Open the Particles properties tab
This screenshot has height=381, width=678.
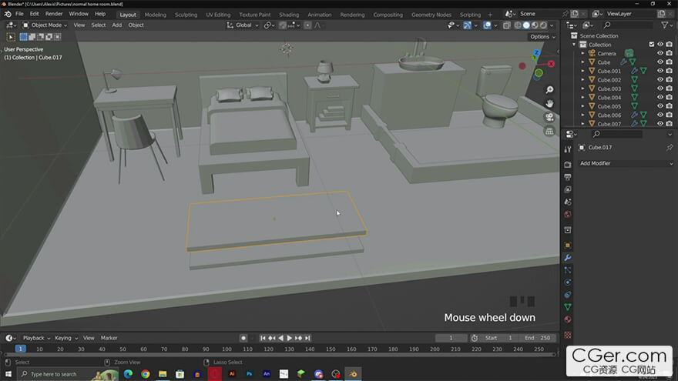568,270
